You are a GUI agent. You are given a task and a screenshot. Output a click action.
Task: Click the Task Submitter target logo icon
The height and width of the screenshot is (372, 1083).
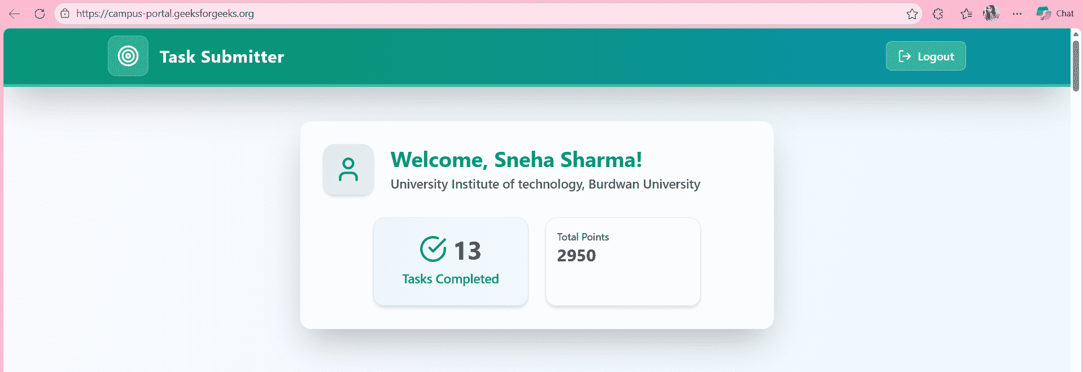tap(128, 56)
